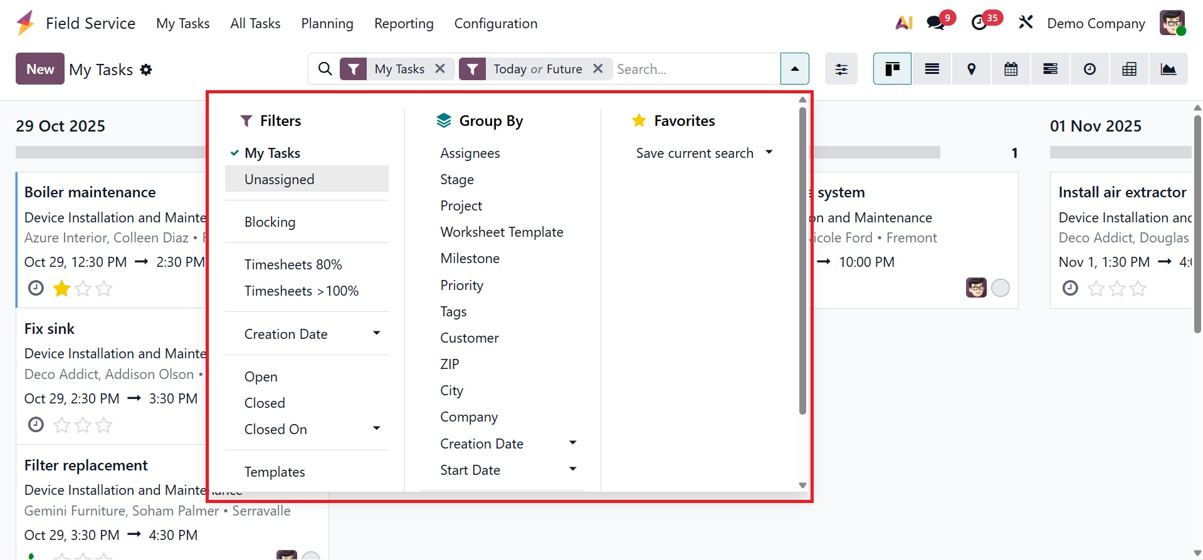Image resolution: width=1203 pixels, height=560 pixels.
Task: Open the conversations chat icon
Action: [935, 23]
